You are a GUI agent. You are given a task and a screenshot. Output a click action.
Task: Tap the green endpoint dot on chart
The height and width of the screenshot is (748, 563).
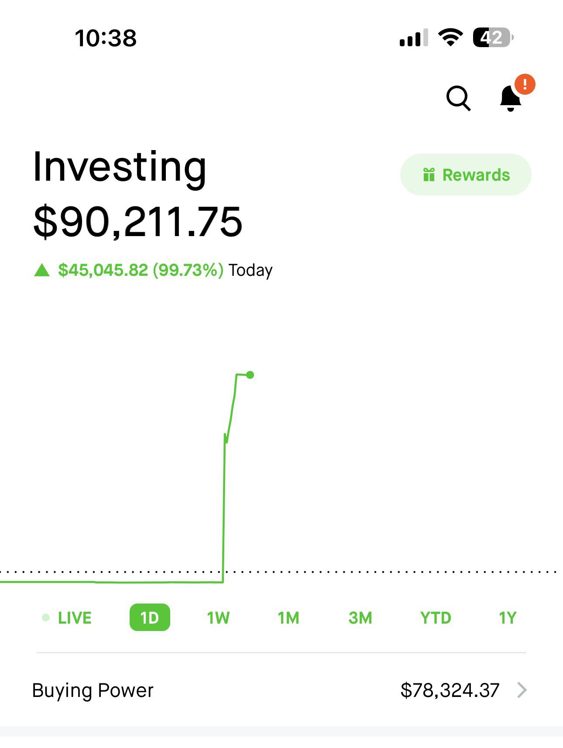(250, 375)
